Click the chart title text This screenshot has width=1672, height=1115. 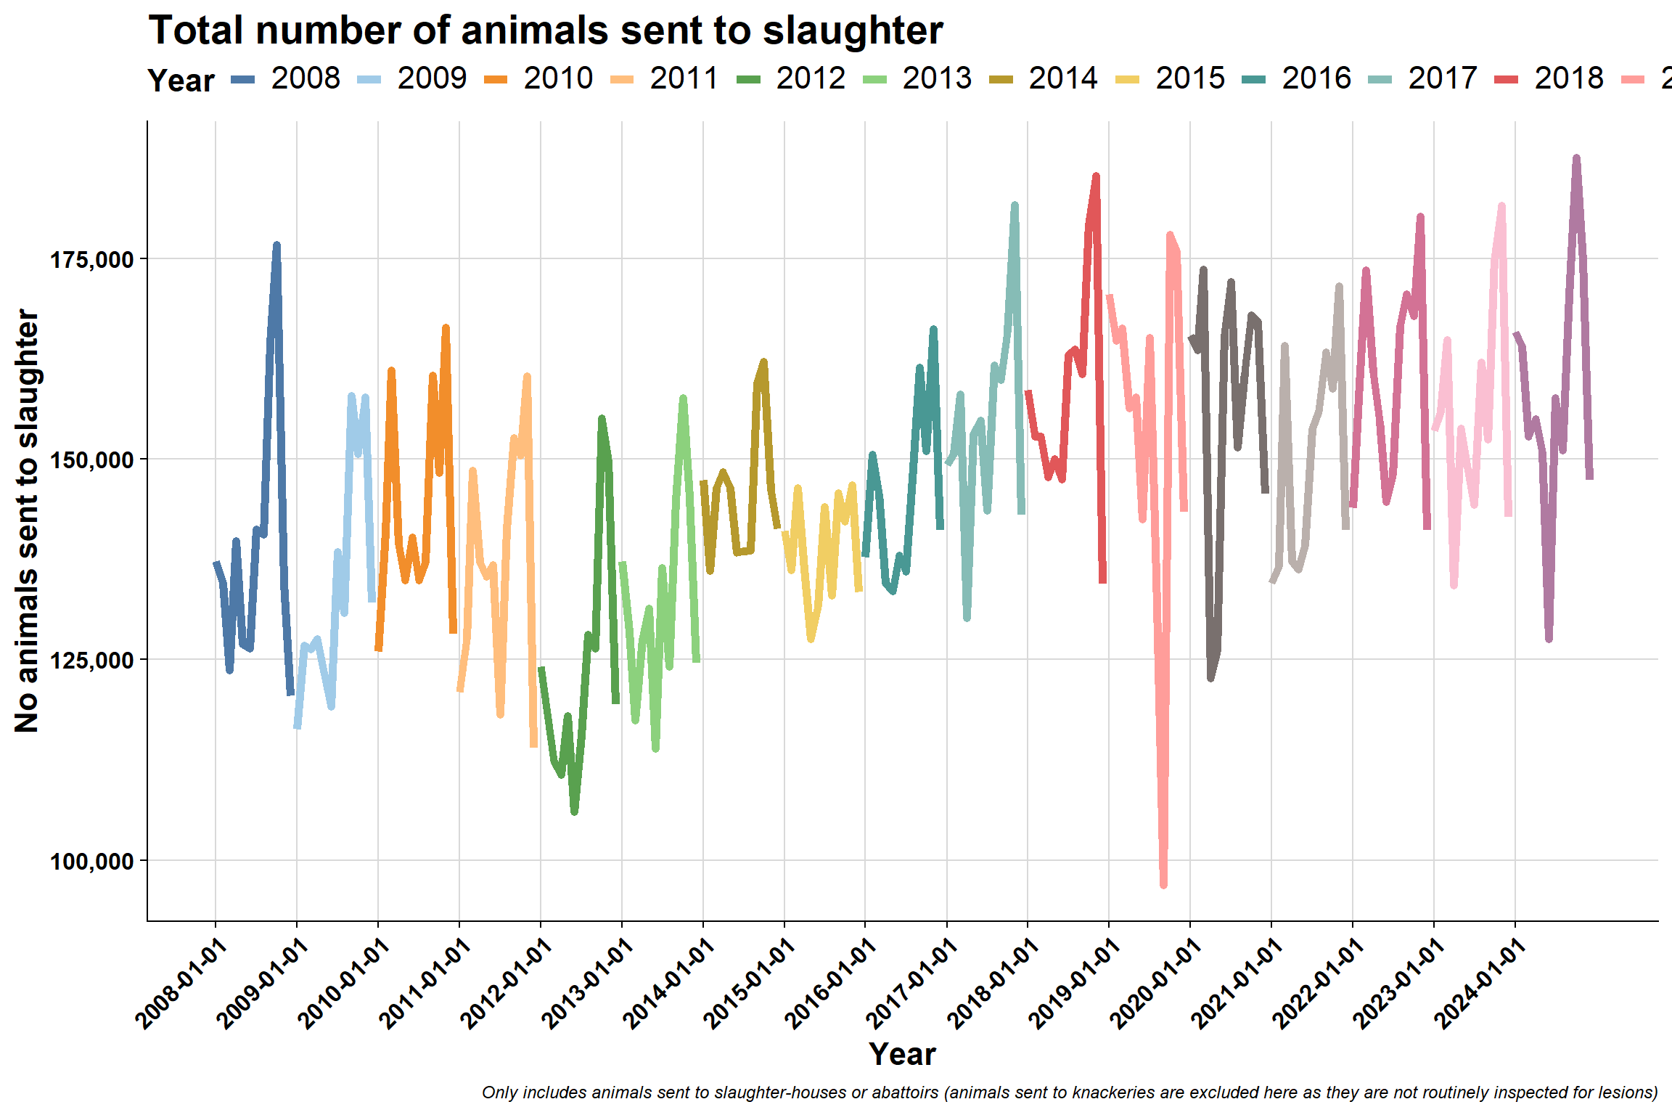coord(546,30)
